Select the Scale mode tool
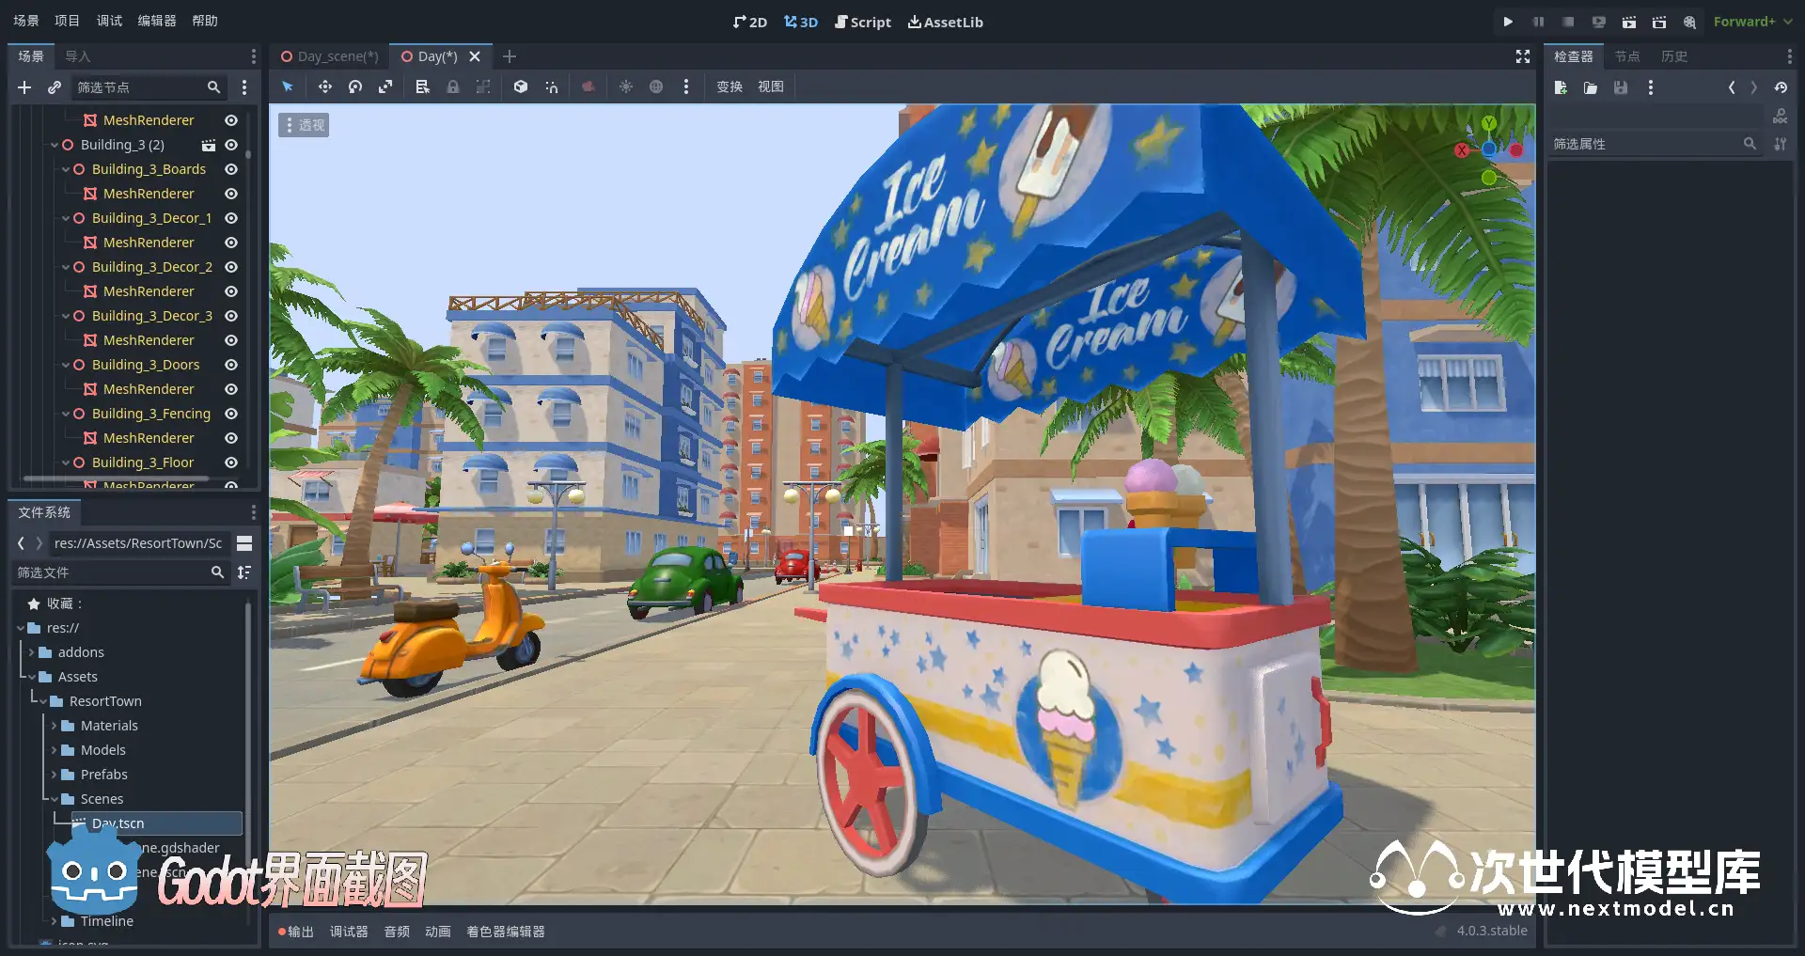 [385, 86]
